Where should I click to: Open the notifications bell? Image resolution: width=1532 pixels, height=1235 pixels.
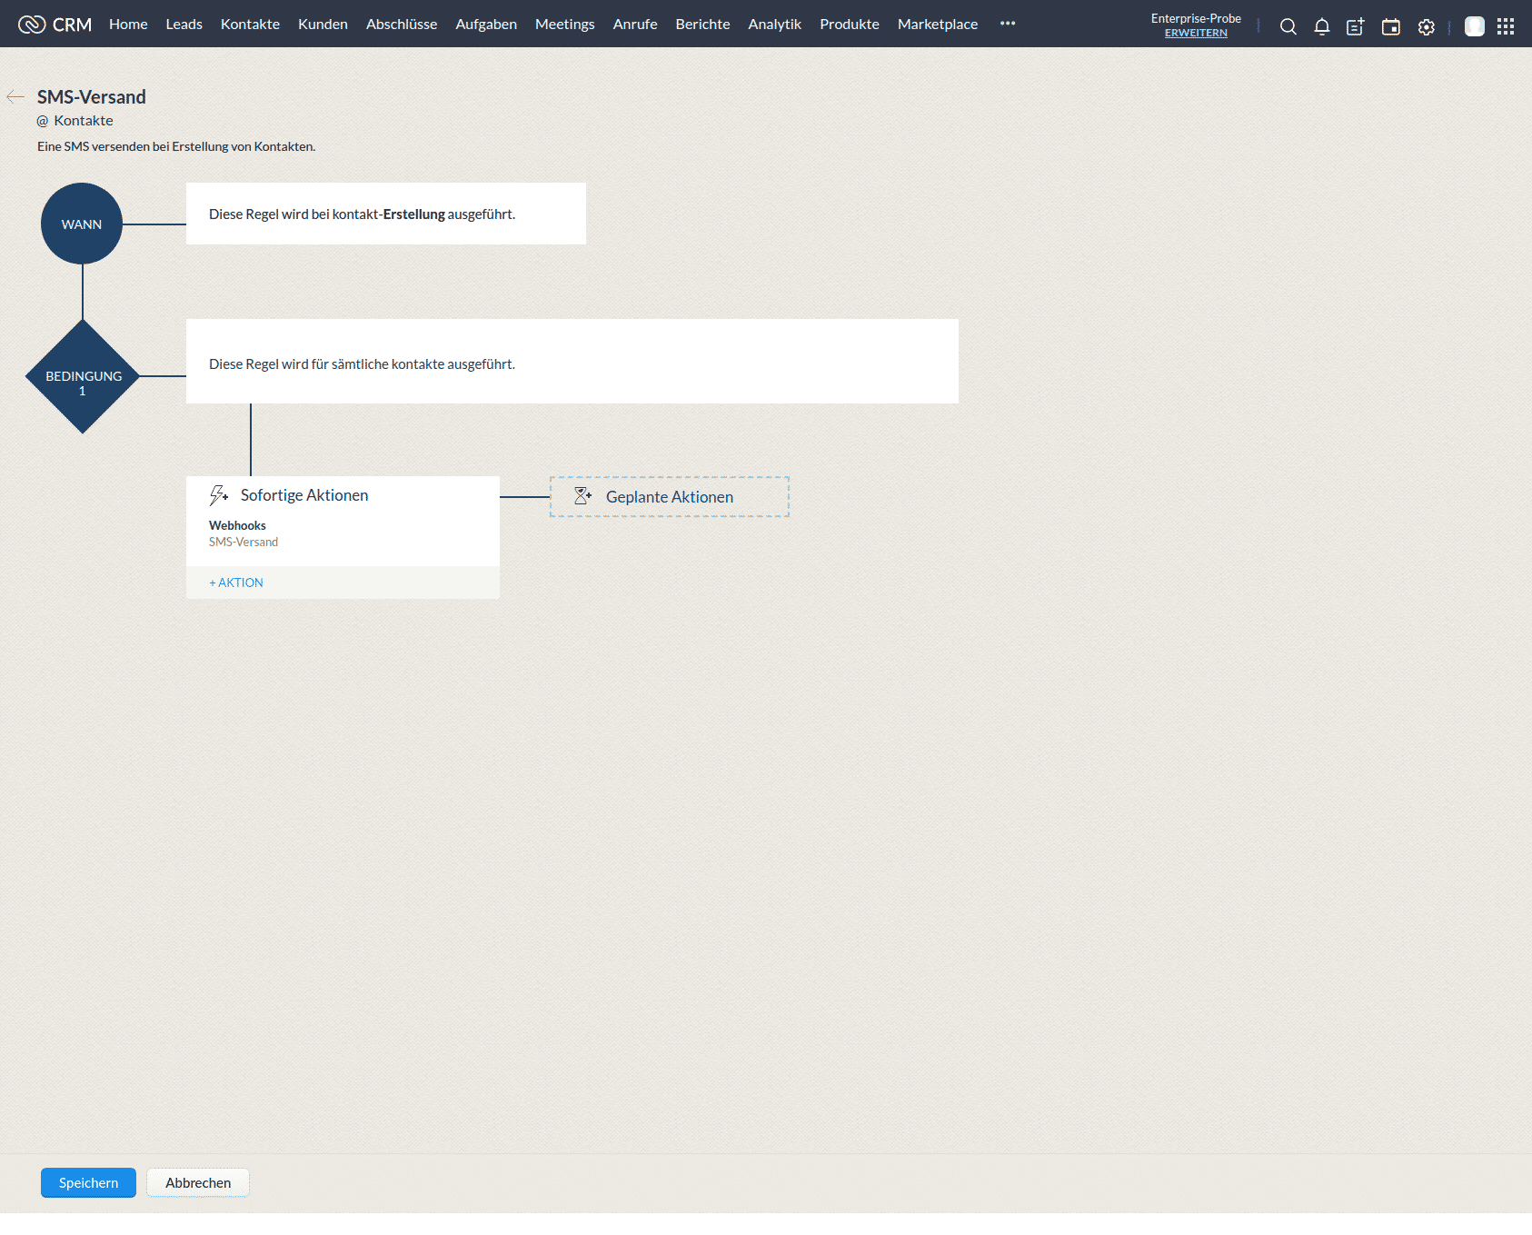tap(1321, 26)
